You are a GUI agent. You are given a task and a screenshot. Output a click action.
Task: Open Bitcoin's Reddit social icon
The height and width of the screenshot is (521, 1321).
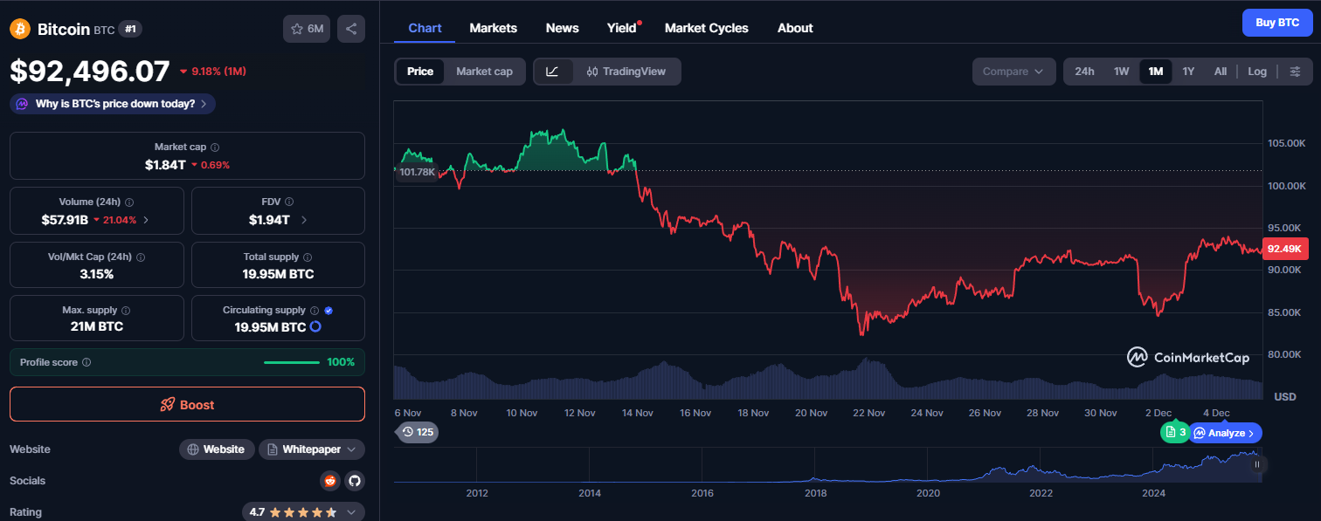329,481
